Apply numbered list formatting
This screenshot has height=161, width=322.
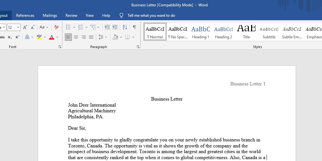pyautogui.click(x=81, y=27)
